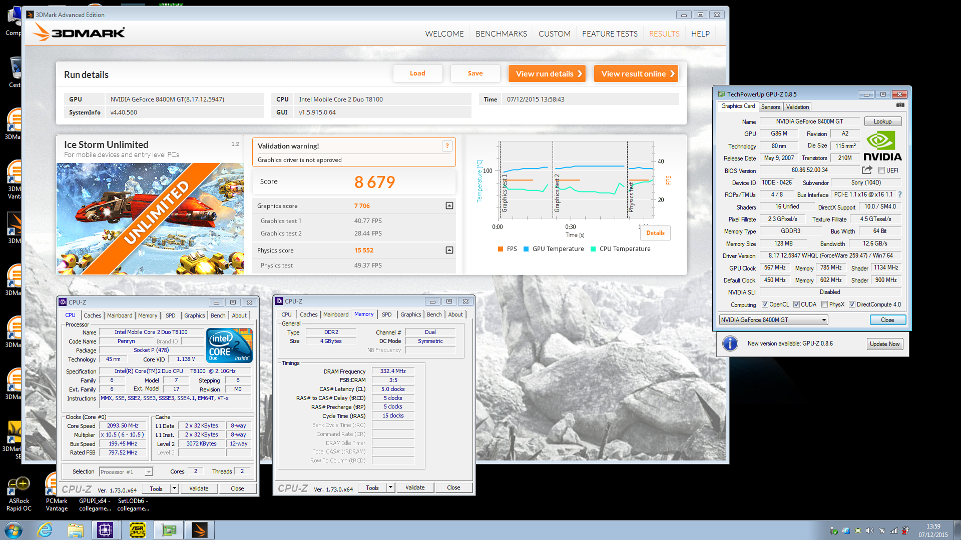Click View run details button
Viewport: 961px width, 540px height.
click(x=547, y=73)
